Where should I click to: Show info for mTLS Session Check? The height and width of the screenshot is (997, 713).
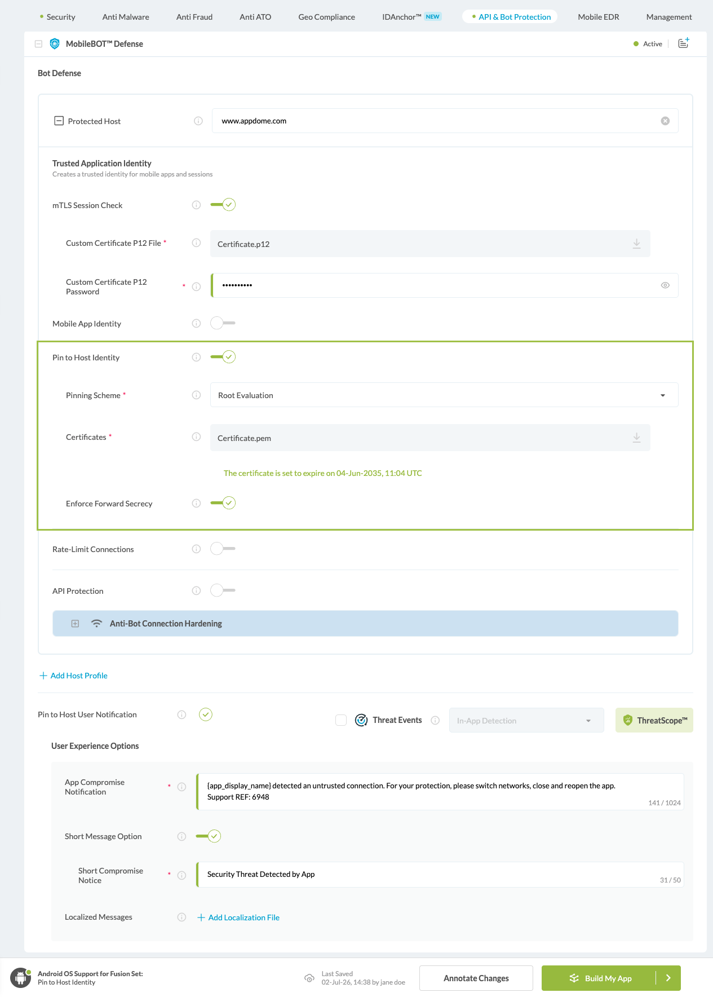pos(196,205)
